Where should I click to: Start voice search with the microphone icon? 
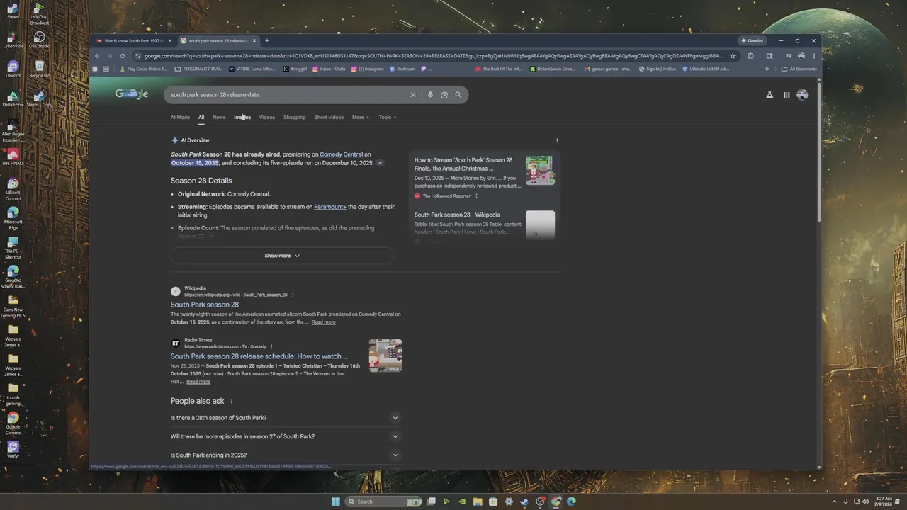pos(430,95)
